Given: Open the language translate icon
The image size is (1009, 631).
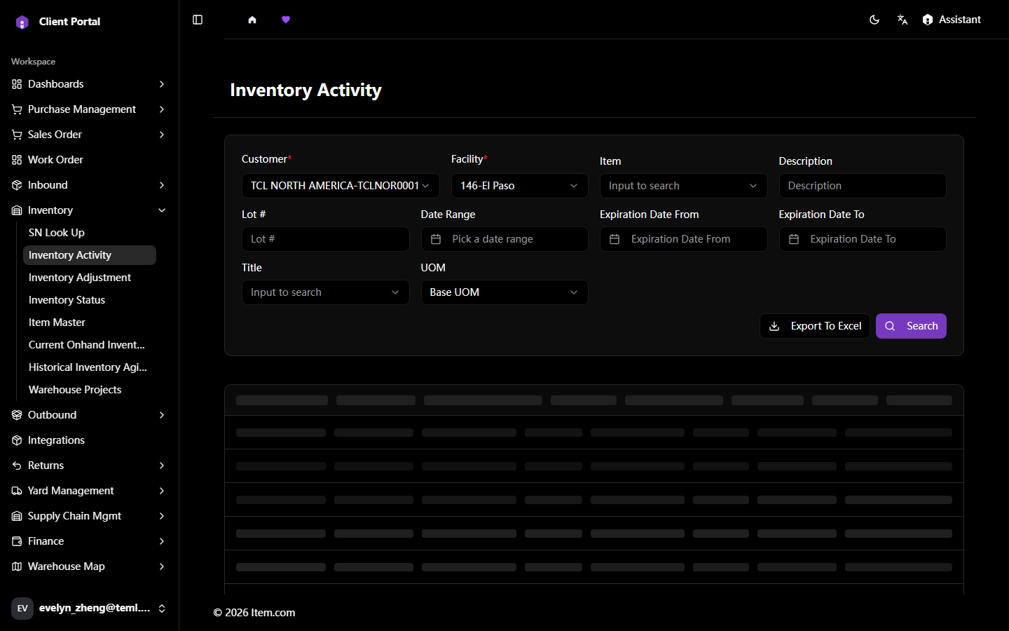Looking at the screenshot, I should click(x=902, y=20).
